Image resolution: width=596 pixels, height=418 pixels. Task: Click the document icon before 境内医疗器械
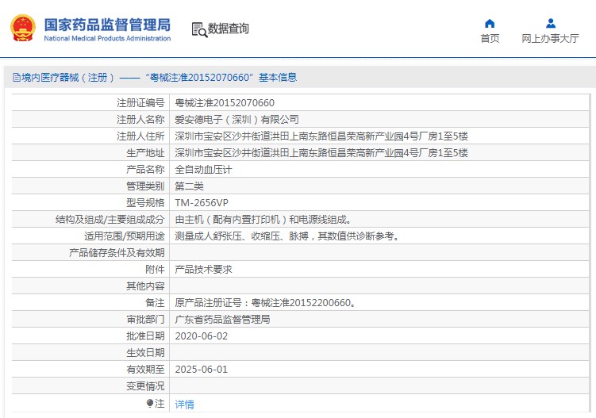pos(17,78)
